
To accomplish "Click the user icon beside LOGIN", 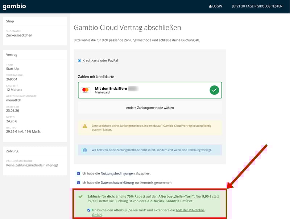I will [210, 7].
